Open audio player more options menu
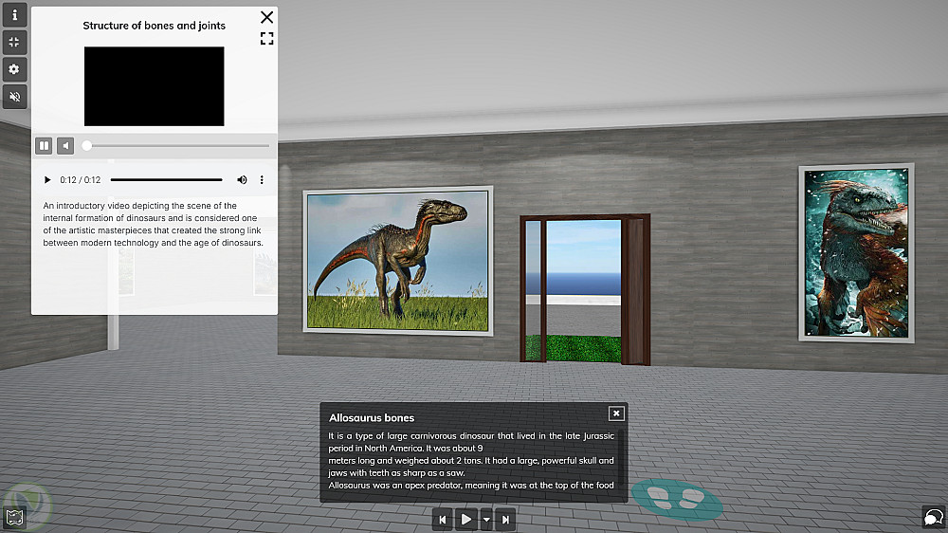This screenshot has width=948, height=533. pyautogui.click(x=262, y=179)
